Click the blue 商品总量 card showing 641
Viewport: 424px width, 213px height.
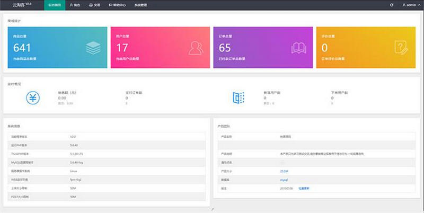tap(57, 47)
